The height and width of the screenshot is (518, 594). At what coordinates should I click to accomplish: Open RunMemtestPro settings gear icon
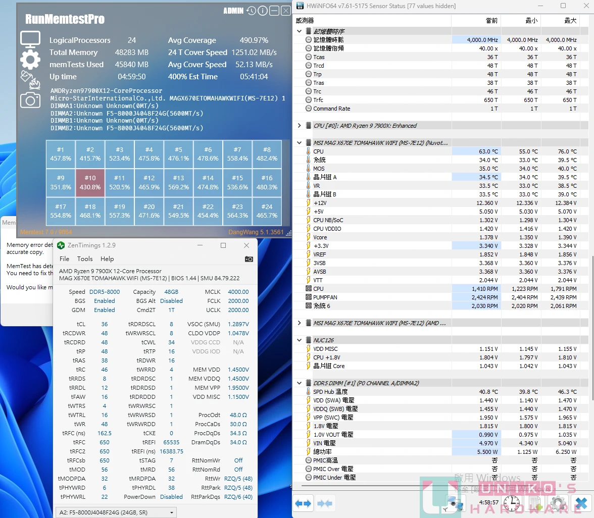pos(30,60)
